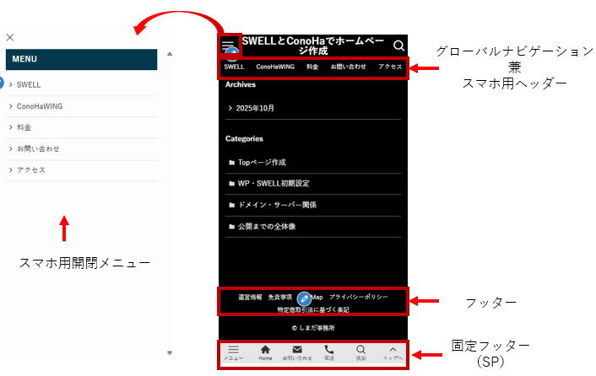The image size is (596, 376).
Task: Click the Archives heading text
Action: pyautogui.click(x=241, y=84)
